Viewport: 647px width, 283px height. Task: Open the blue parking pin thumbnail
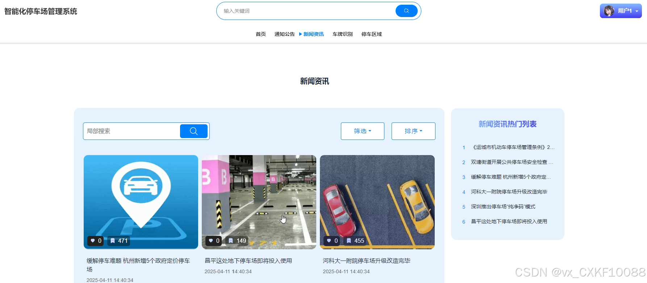(141, 202)
